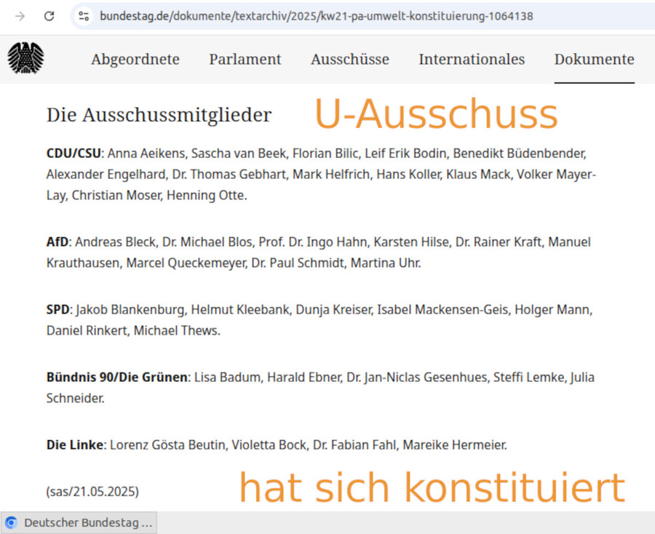Reload the current page

(x=49, y=16)
